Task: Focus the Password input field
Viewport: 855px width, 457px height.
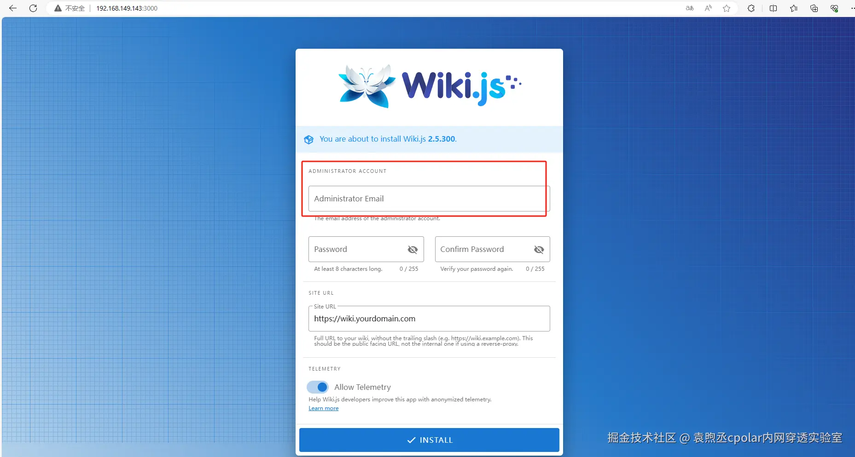Action: pyautogui.click(x=357, y=249)
